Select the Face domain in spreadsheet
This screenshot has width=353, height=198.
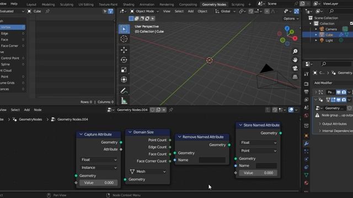(13, 40)
